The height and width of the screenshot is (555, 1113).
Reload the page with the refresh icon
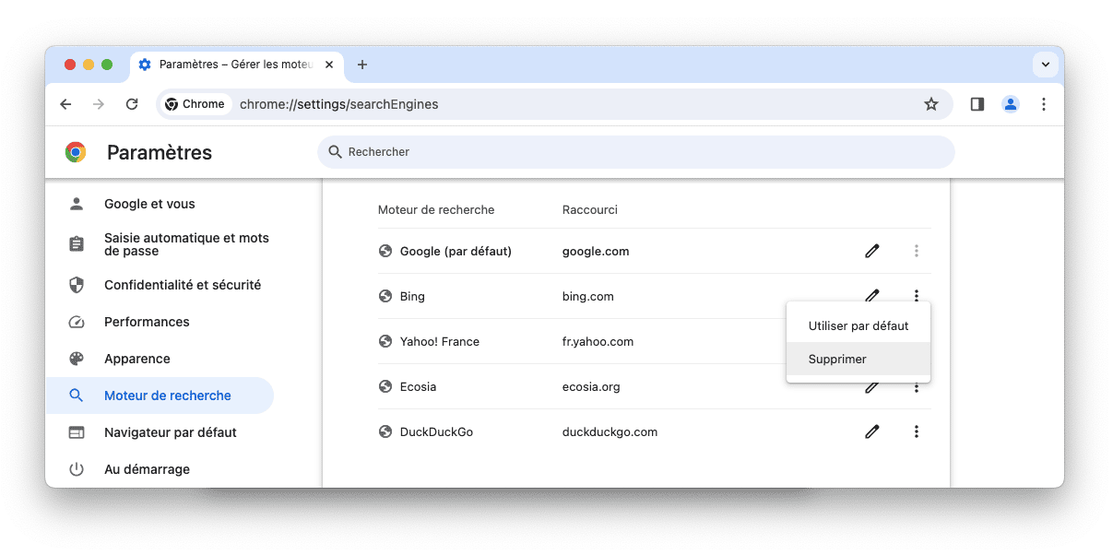pos(132,104)
